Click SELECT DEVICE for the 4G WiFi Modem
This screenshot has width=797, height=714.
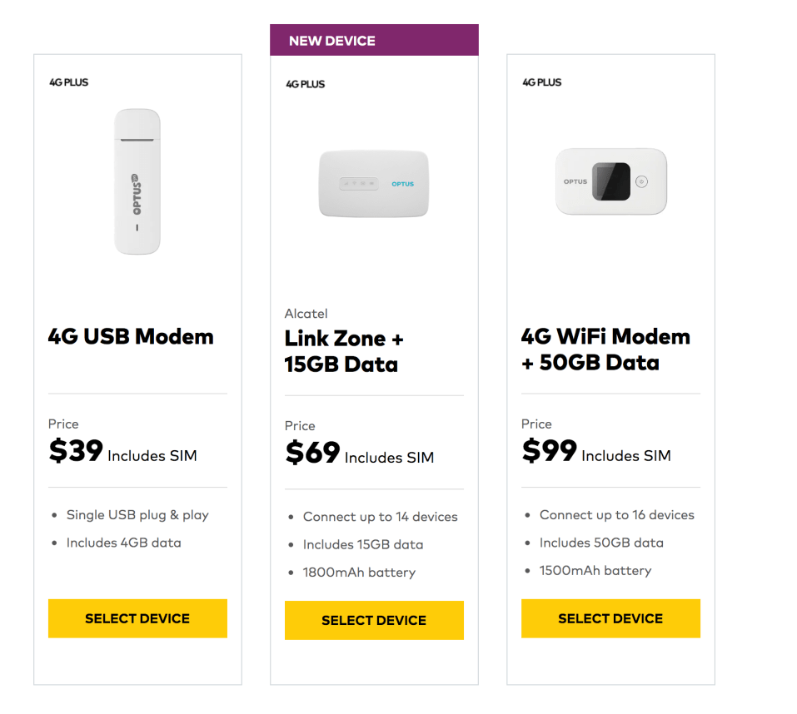pos(610,618)
